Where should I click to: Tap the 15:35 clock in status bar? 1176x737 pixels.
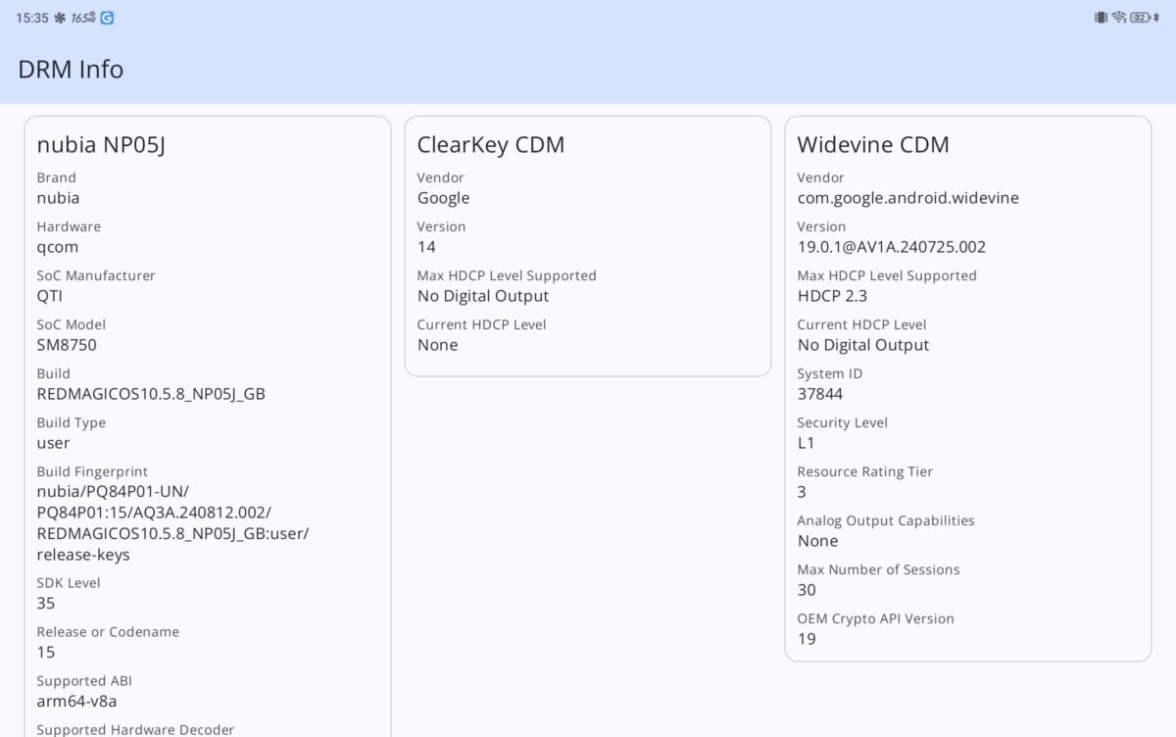click(x=32, y=18)
